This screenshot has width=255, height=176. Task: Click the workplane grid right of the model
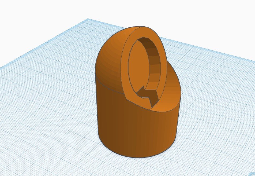[x=214, y=107]
